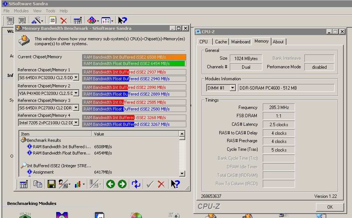Viewport: 352px width, 218px height.
Task: Select the Assignment 6417MB/s row
Action: coord(70,172)
